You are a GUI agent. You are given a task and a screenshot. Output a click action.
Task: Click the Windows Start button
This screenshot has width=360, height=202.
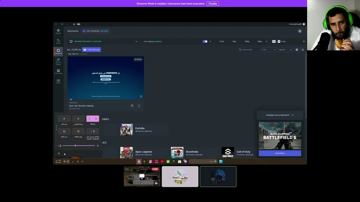221,161
